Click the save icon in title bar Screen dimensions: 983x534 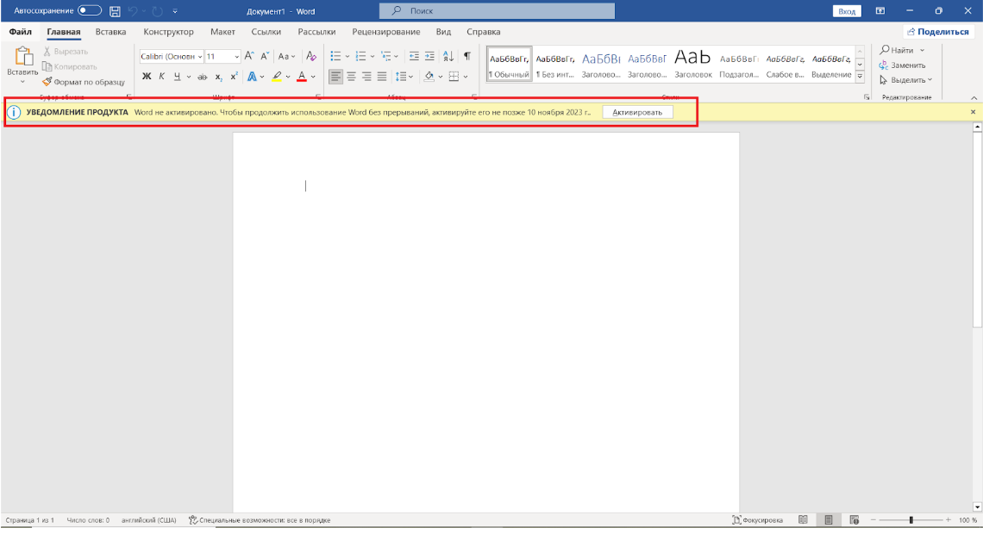[115, 11]
